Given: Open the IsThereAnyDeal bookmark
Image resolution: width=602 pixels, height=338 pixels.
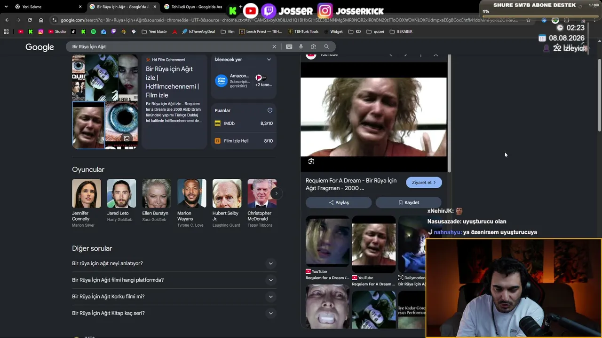Looking at the screenshot, I should point(198,31).
